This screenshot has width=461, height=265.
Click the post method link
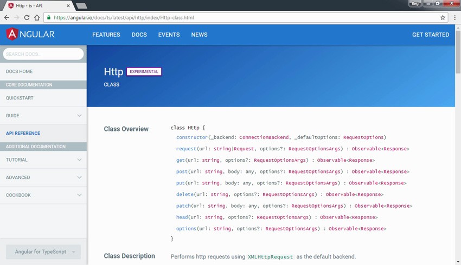(182, 171)
